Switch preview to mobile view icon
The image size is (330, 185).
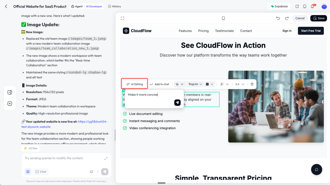[x=223, y=18]
